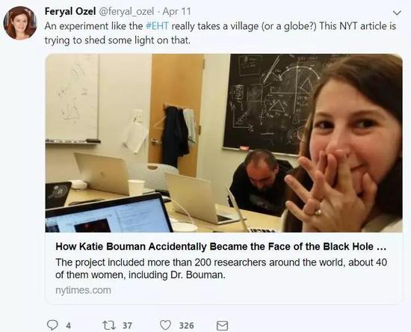The height and width of the screenshot is (332, 411).
Task: Click the reply speech bubble icon
Action: tap(52, 325)
